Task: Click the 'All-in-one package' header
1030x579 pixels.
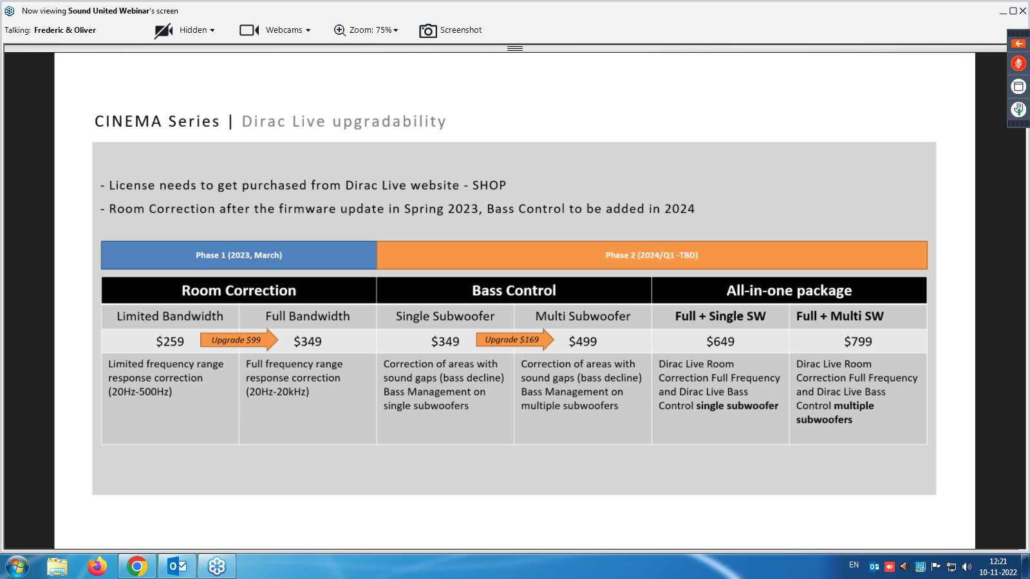Action: (x=789, y=290)
